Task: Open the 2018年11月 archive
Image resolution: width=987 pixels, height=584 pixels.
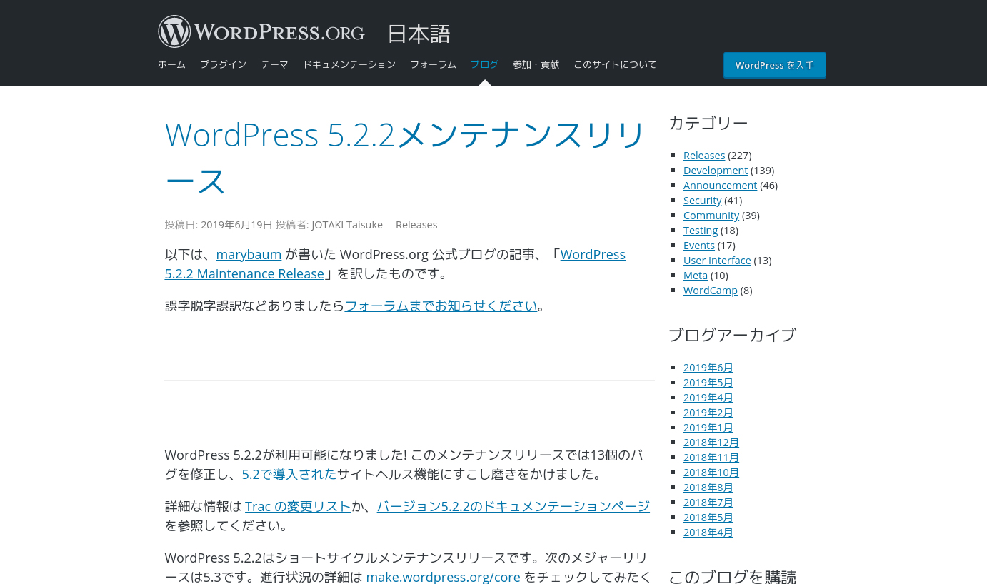Action: click(711, 458)
